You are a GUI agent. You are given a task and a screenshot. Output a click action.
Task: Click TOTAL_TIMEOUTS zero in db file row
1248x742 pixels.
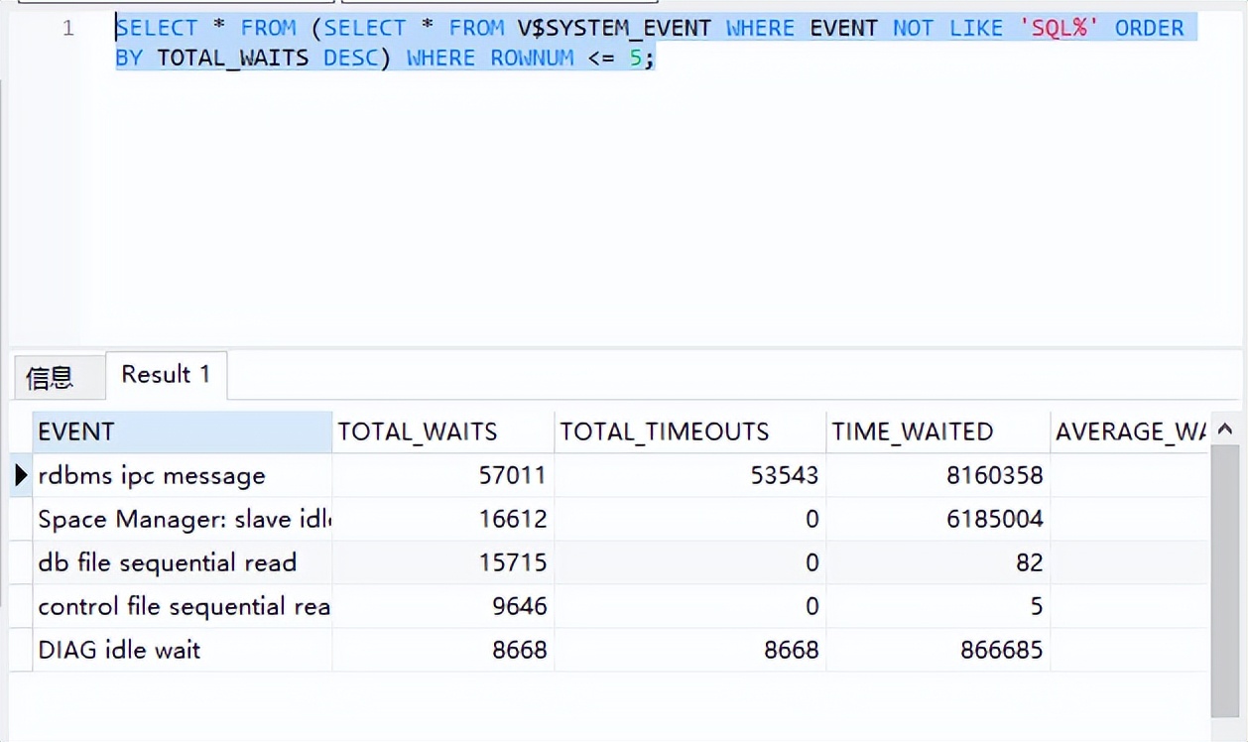pos(811,562)
